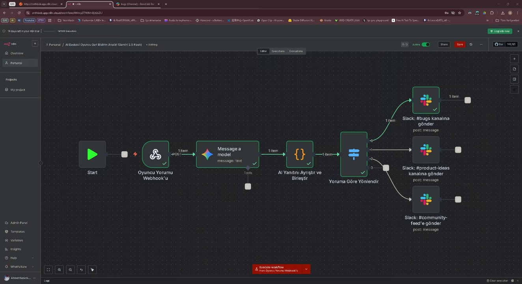Click the sidebar plus create button
The width and height of the screenshot is (522, 284).
(35, 44)
